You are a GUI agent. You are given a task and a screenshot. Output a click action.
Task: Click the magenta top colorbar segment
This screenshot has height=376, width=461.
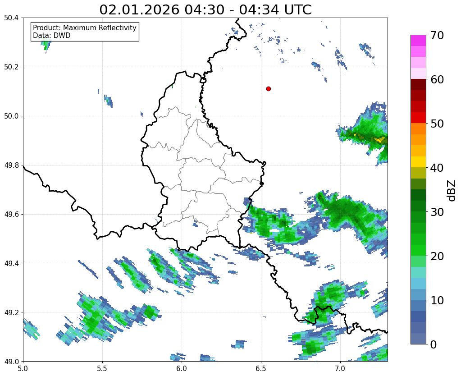point(418,41)
